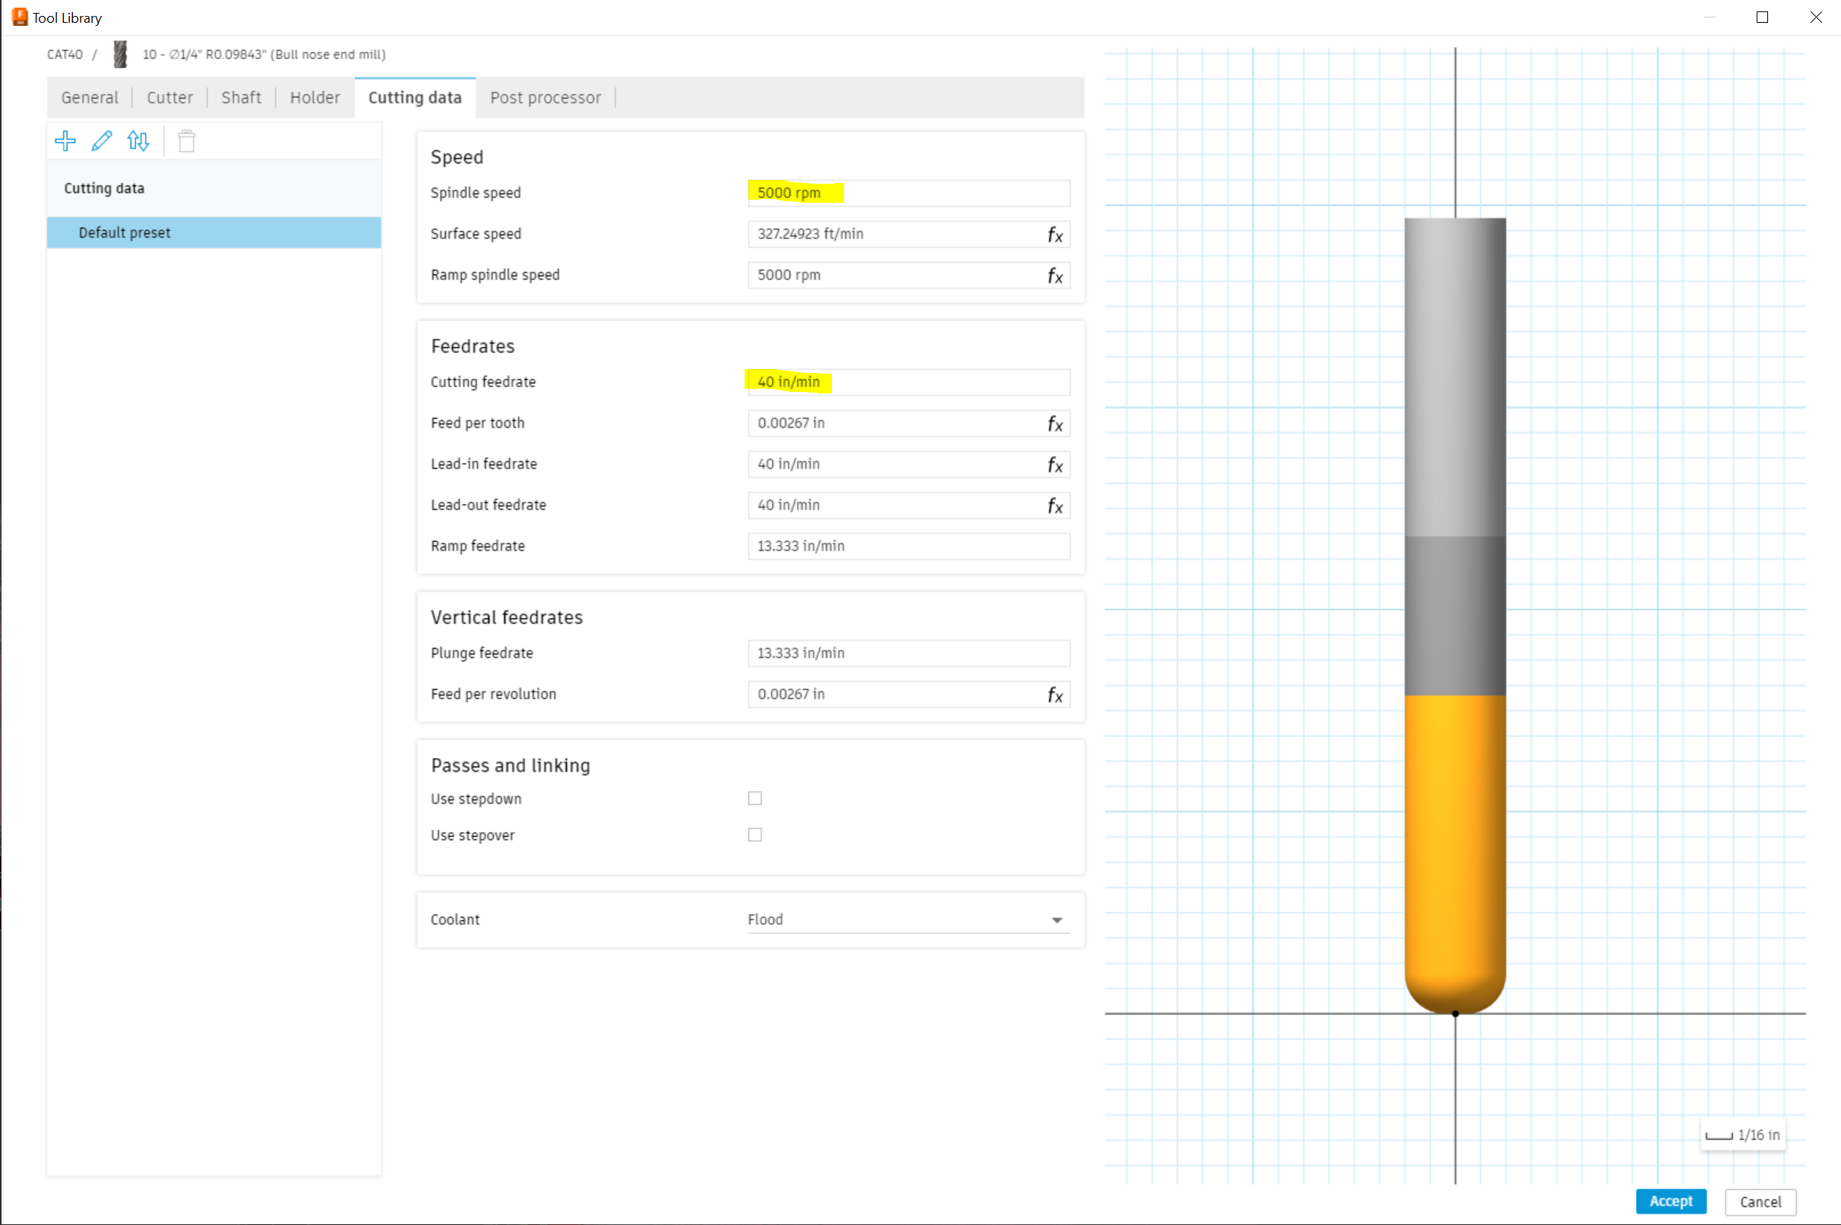Open fx expression for Ramp spindle speed
Viewport: 1841px width, 1225px height.
click(1055, 275)
